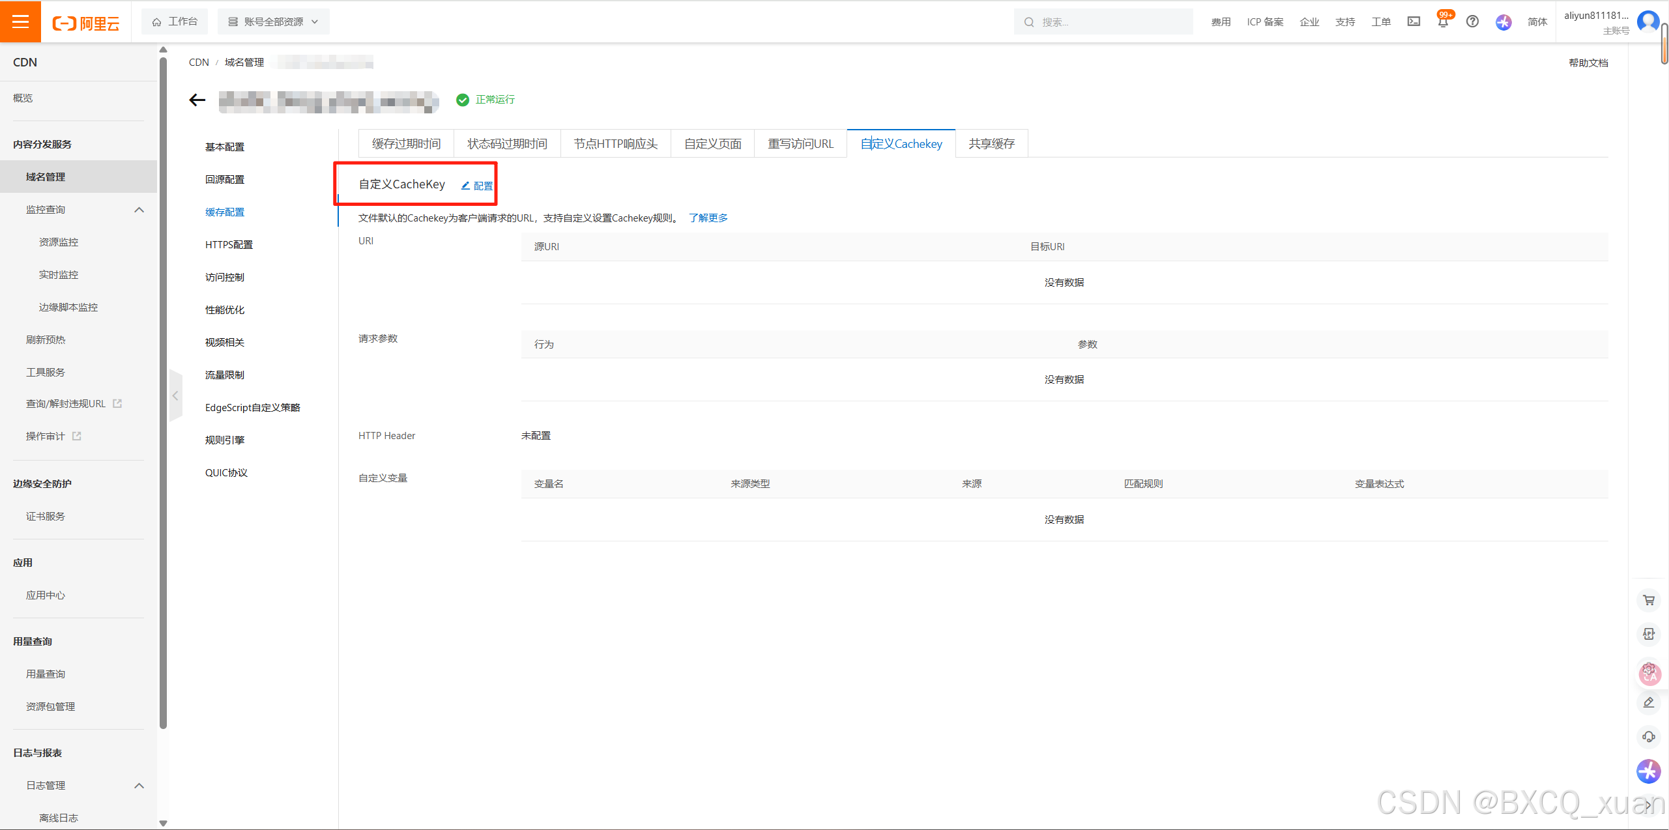The image size is (1669, 830).
Task: Open the hamburger main menu
Action: (x=20, y=21)
